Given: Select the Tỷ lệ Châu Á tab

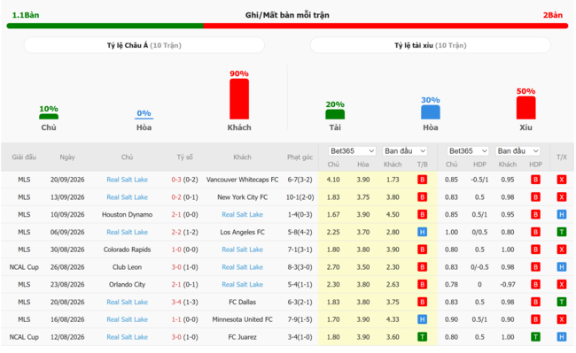Looking at the screenshot, I should click(144, 45).
